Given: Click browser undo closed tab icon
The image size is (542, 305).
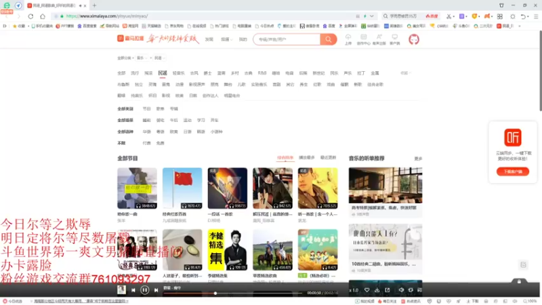Looking at the screenshot, I should click(x=523, y=16).
